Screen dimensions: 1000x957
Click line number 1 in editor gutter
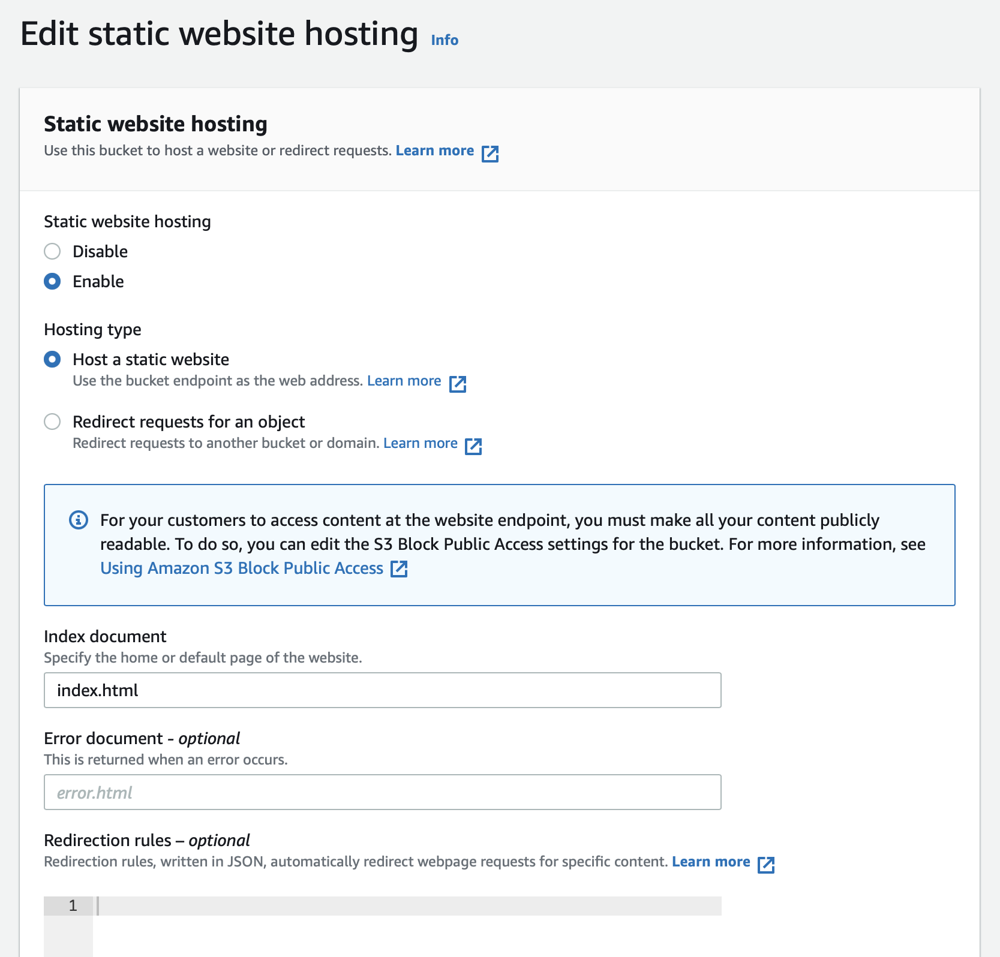pyautogui.click(x=73, y=905)
